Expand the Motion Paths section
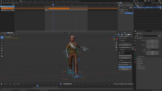162x91 pixels. (140, 63)
